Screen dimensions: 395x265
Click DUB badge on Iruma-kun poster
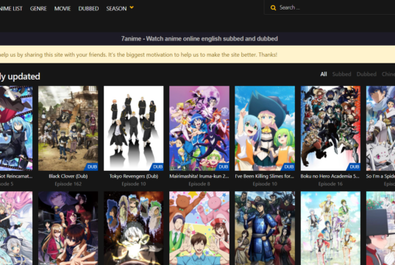click(x=223, y=166)
